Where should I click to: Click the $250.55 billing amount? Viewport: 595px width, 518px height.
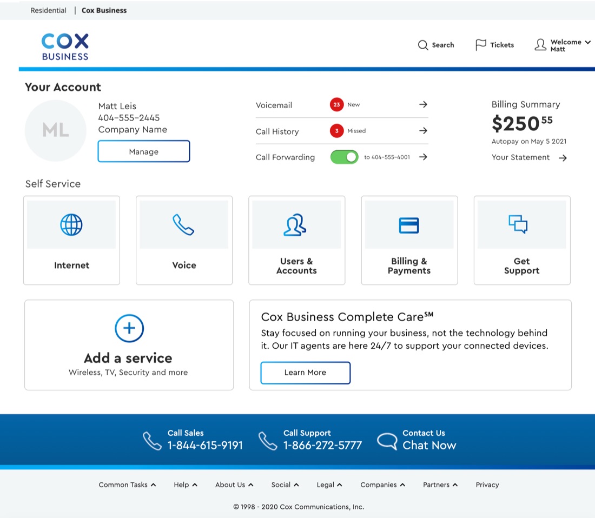point(522,123)
